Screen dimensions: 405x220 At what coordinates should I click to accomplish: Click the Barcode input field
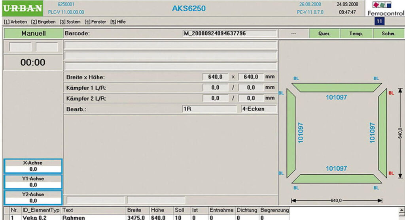[x=230, y=34]
